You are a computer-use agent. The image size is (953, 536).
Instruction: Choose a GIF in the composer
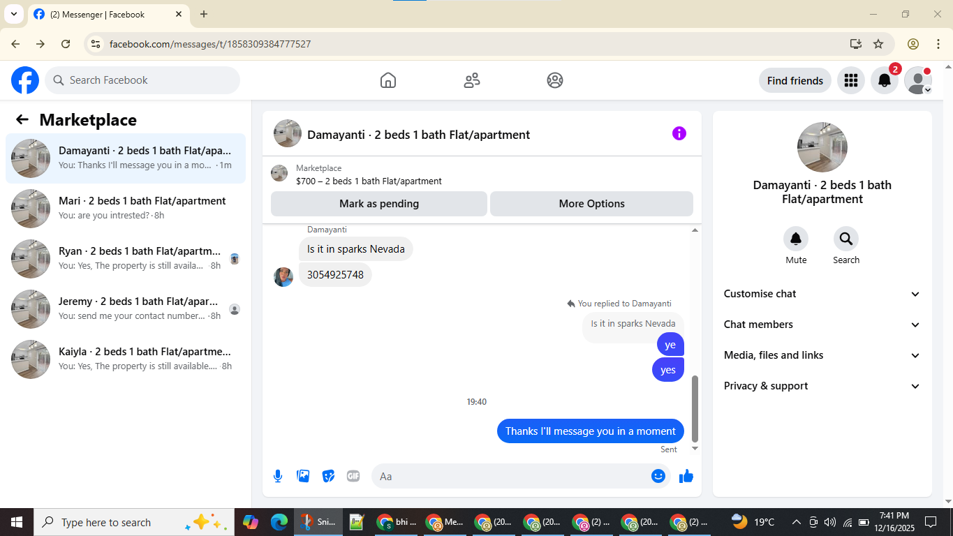coord(353,476)
